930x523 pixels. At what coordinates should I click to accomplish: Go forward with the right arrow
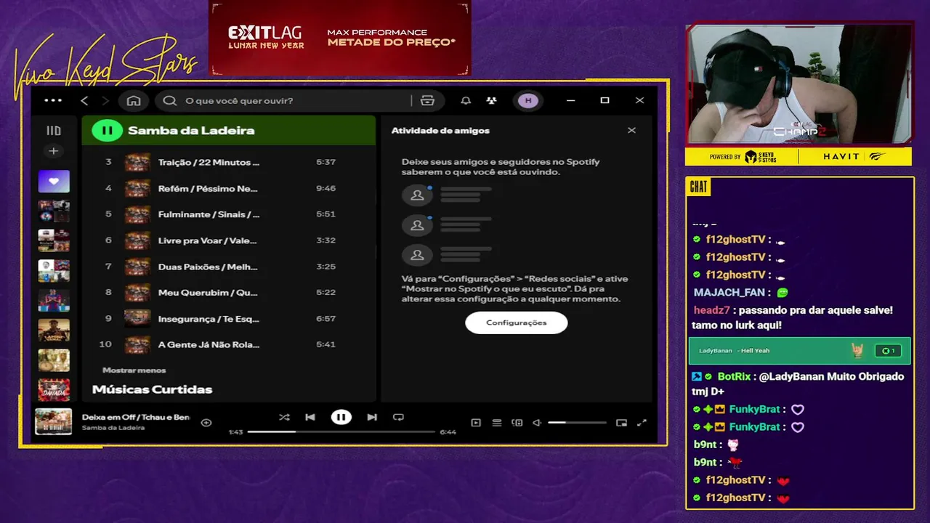[x=105, y=100]
